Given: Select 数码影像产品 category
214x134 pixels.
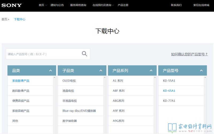Looking at the screenshot, I should pyautogui.click(x=21, y=91).
